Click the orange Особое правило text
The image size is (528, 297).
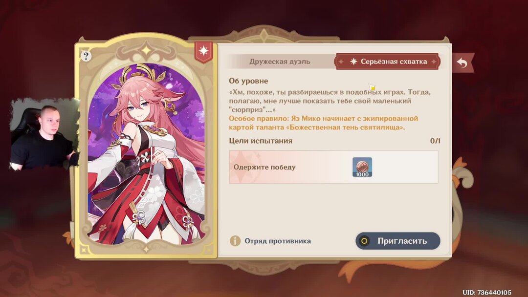click(x=323, y=123)
